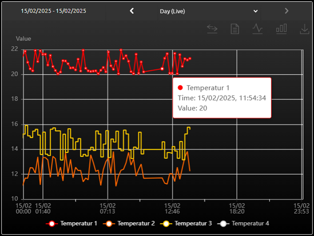Click the 15/02/2025 date range field
The height and width of the screenshot is (236, 314).
tap(53, 11)
